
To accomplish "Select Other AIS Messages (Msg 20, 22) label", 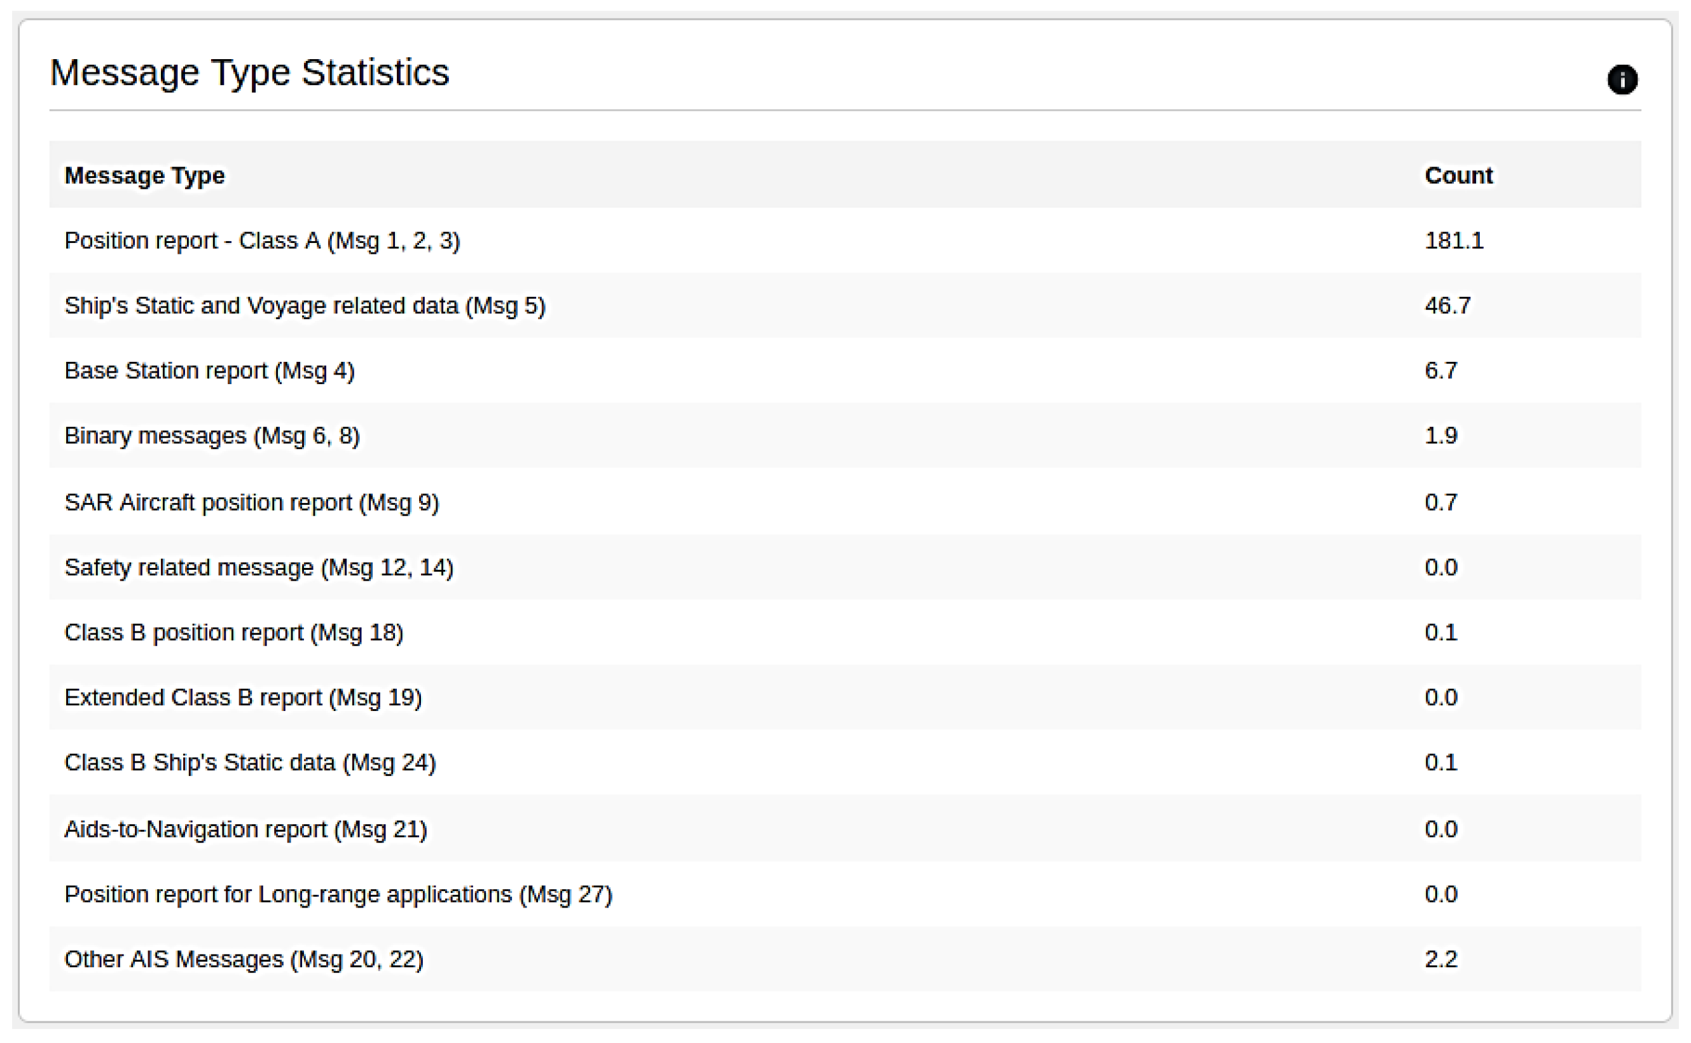I will (x=244, y=960).
